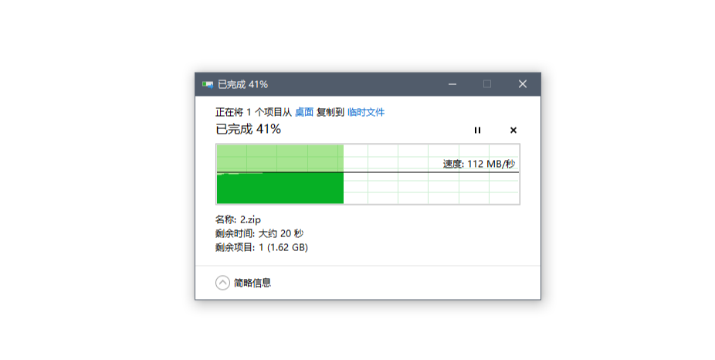Screen dimensions: 715x360
Task: Collapse details using the circled chevron icon
Action: tap(222, 283)
